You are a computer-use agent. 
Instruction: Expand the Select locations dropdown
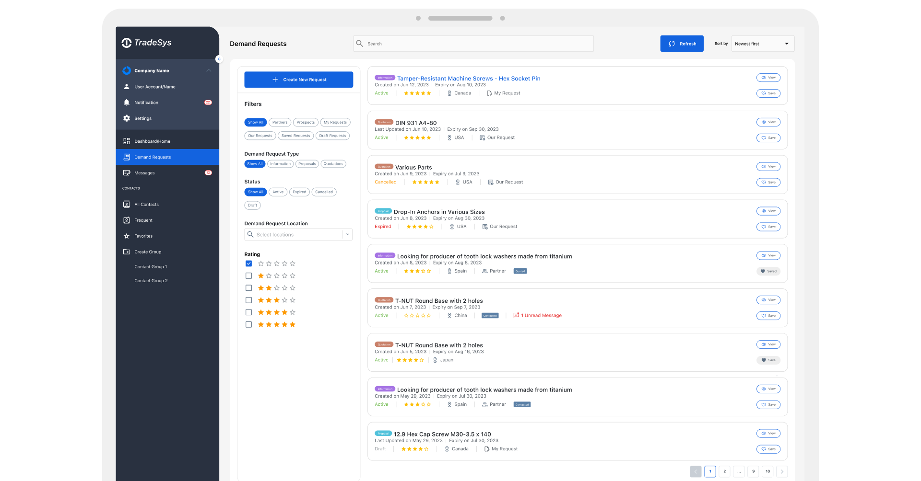[x=347, y=235]
